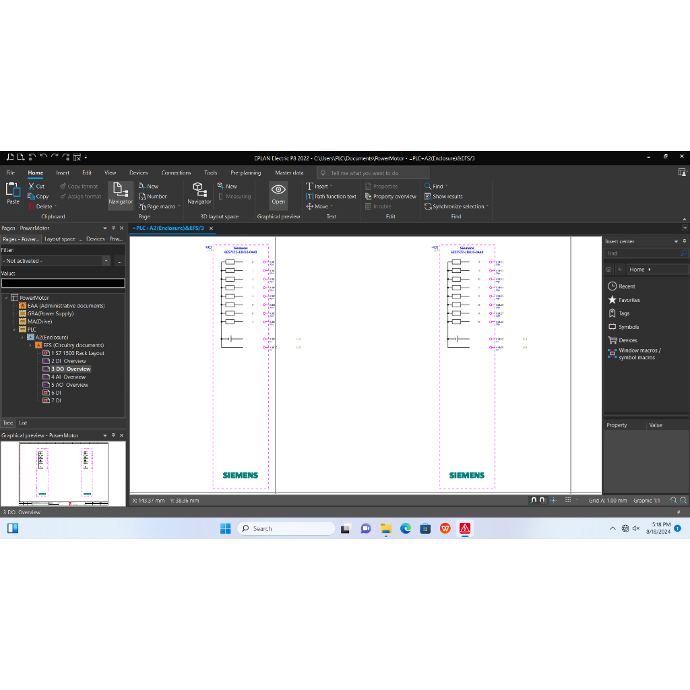Screen dimensions: 690x690
Task: Select page '4 AI Overview'
Action: click(68, 377)
